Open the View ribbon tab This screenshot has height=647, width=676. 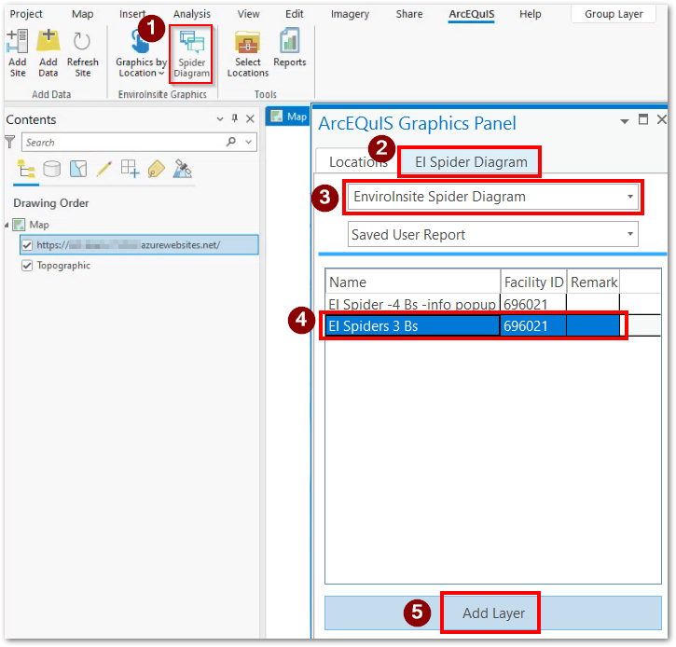248,14
